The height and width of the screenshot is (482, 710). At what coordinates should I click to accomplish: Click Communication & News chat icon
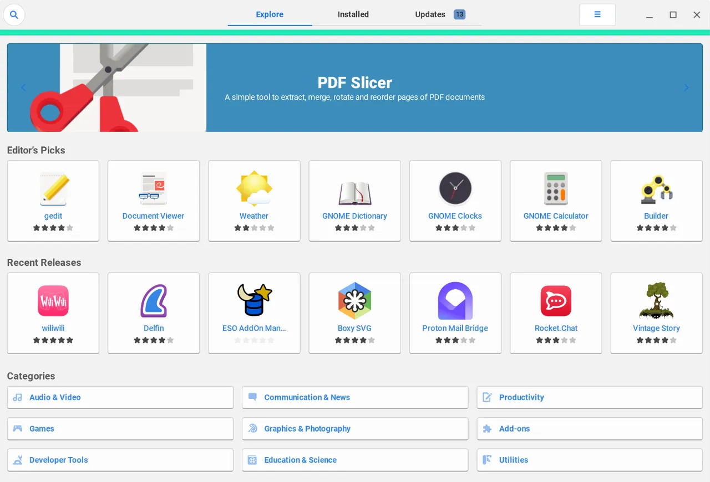pos(252,397)
